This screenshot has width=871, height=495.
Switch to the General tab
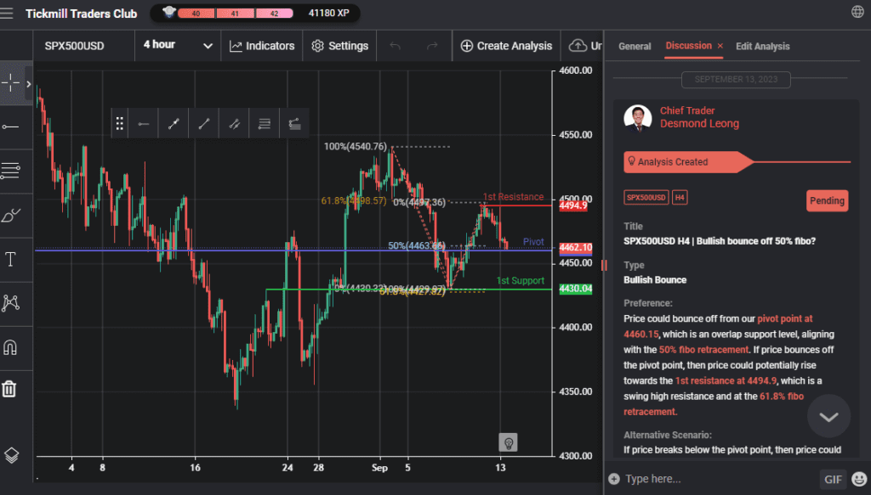pyautogui.click(x=635, y=47)
